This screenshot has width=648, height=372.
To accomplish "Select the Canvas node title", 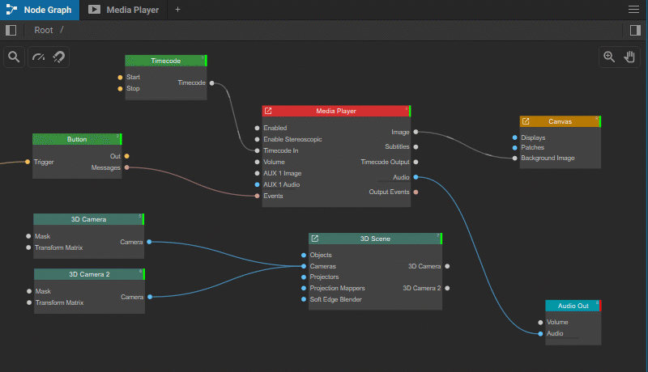I will (x=560, y=121).
